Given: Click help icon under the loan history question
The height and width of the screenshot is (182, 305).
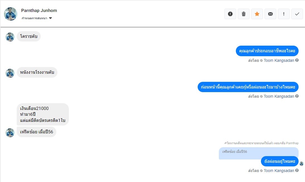Looking at the screenshot, I should 297,96.
